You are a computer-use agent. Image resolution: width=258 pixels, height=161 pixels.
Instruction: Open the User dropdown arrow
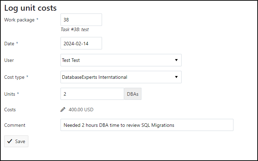(x=176, y=60)
